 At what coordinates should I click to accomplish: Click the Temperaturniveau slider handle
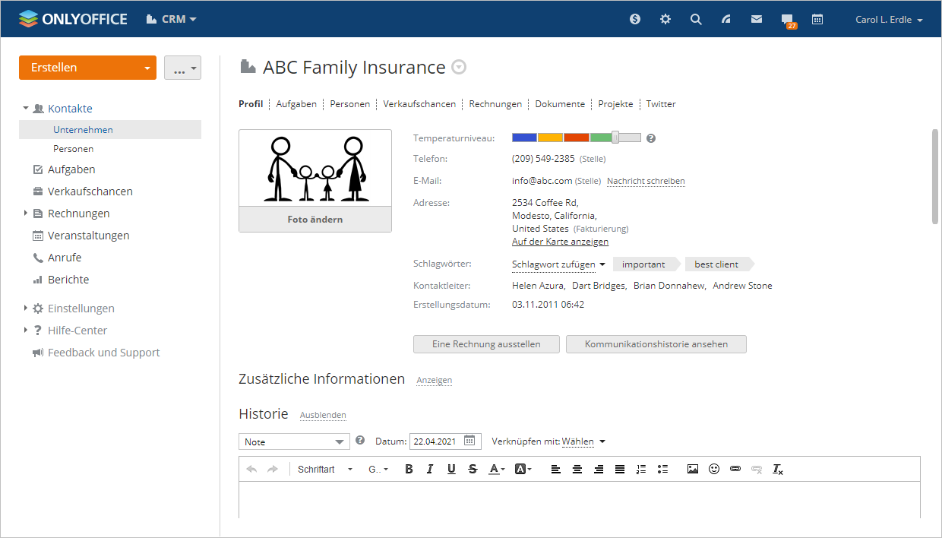click(615, 138)
